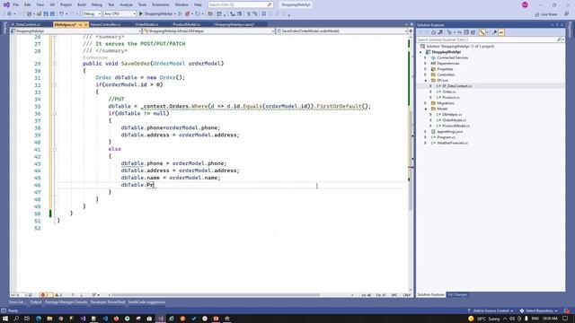Toggle Sync with Active Document icon
The height and width of the screenshot is (323, 575).
point(459,32)
